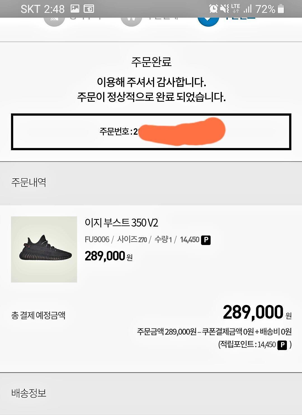Tap the 배송정보 section header

tap(29, 393)
